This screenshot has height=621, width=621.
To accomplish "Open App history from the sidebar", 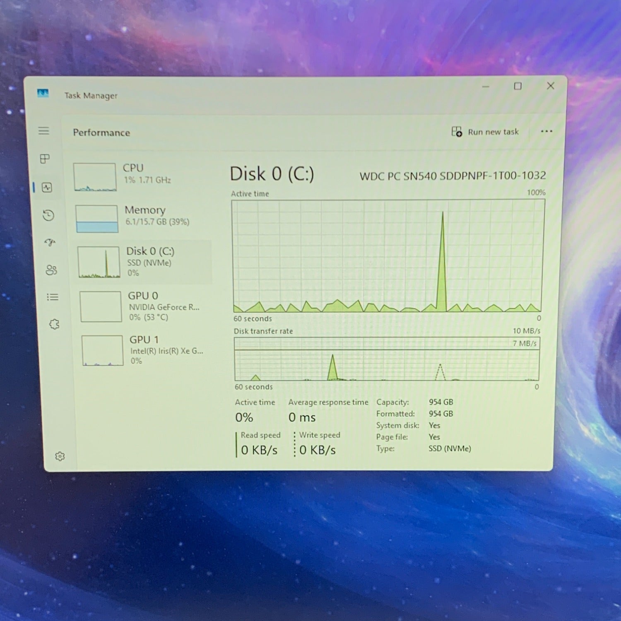I will 48,215.
